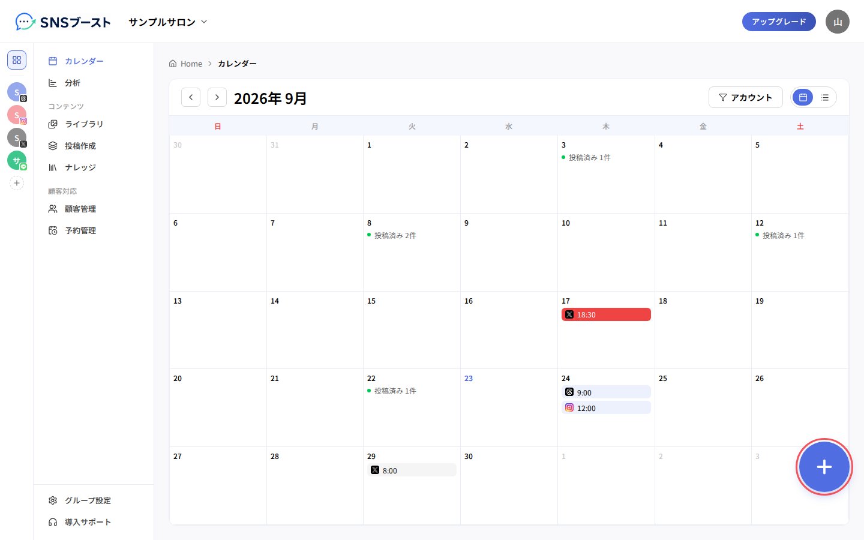Click 投稿済み 1件 on September 12
The height and width of the screenshot is (540, 864).
tap(780, 236)
